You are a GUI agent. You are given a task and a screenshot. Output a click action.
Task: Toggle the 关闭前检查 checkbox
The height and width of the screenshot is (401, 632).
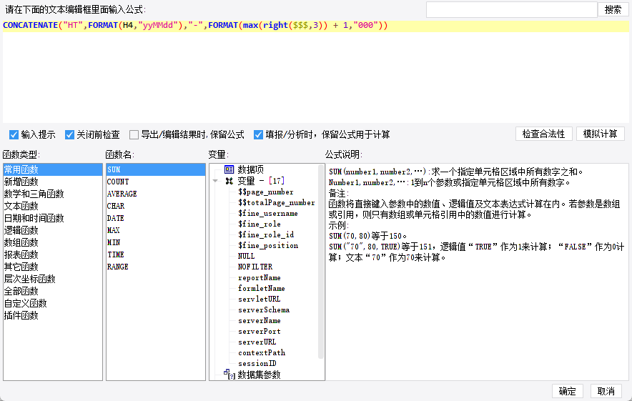pos(70,134)
